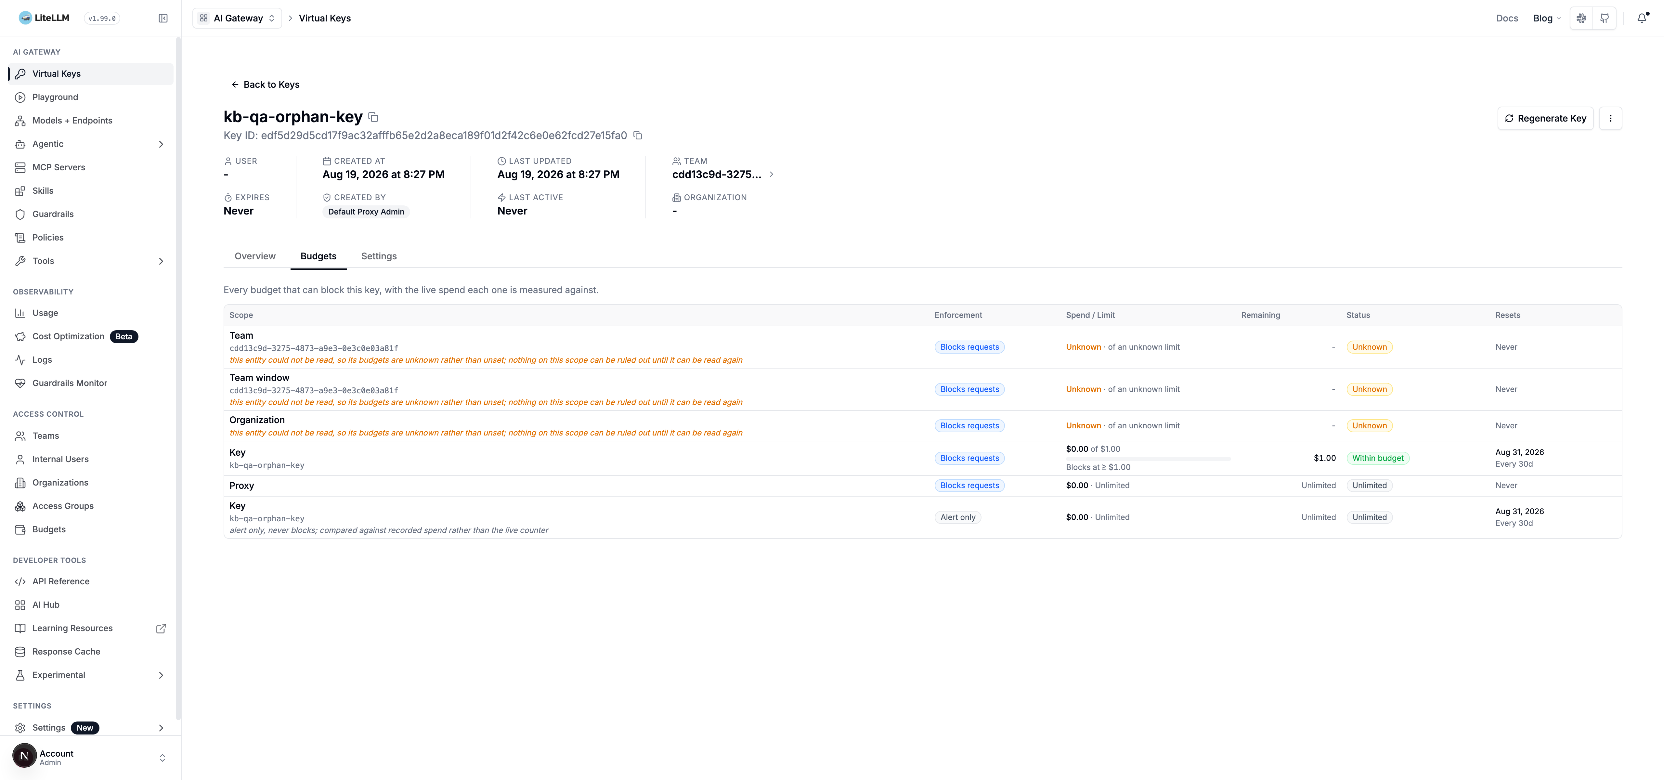Open AI Hub page
Image resolution: width=1664 pixels, height=780 pixels.
[x=90, y=604]
